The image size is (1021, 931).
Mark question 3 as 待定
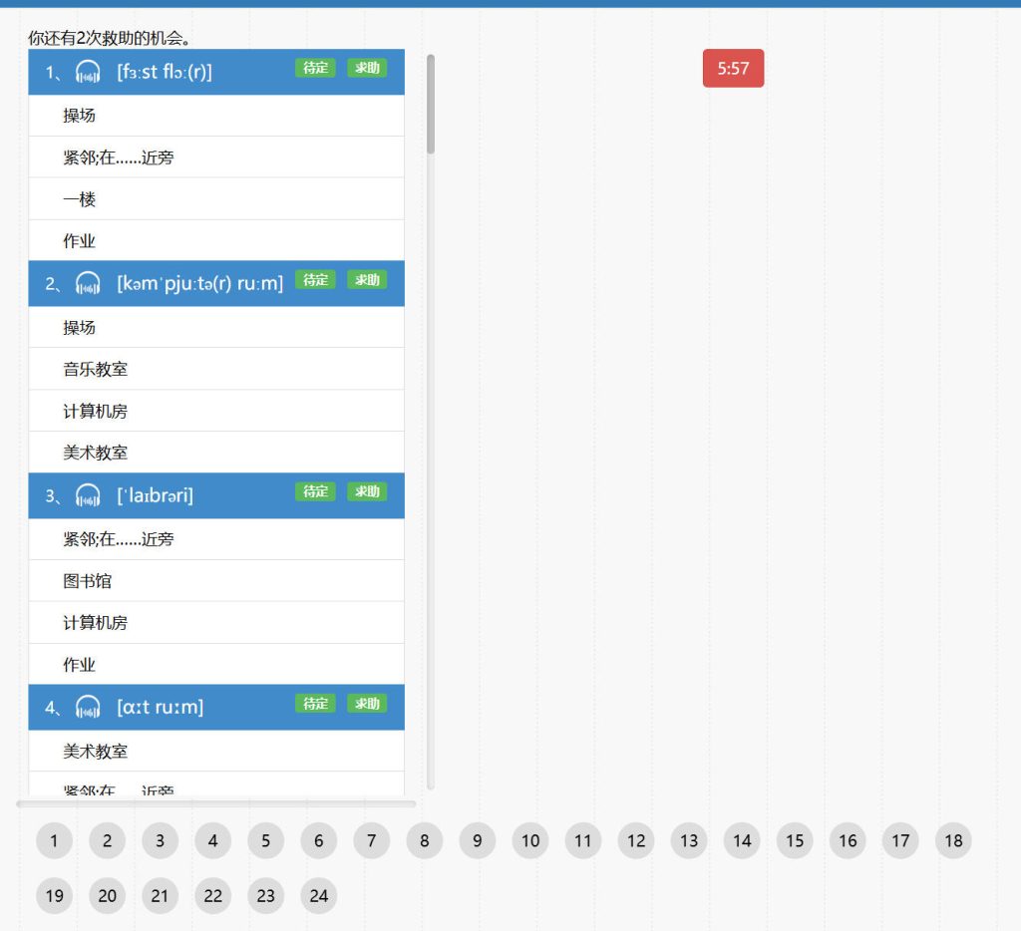(315, 491)
